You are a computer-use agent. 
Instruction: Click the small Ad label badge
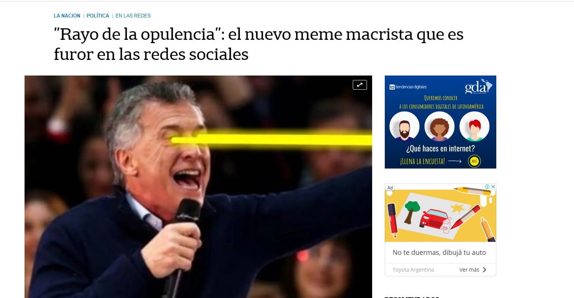(390, 188)
